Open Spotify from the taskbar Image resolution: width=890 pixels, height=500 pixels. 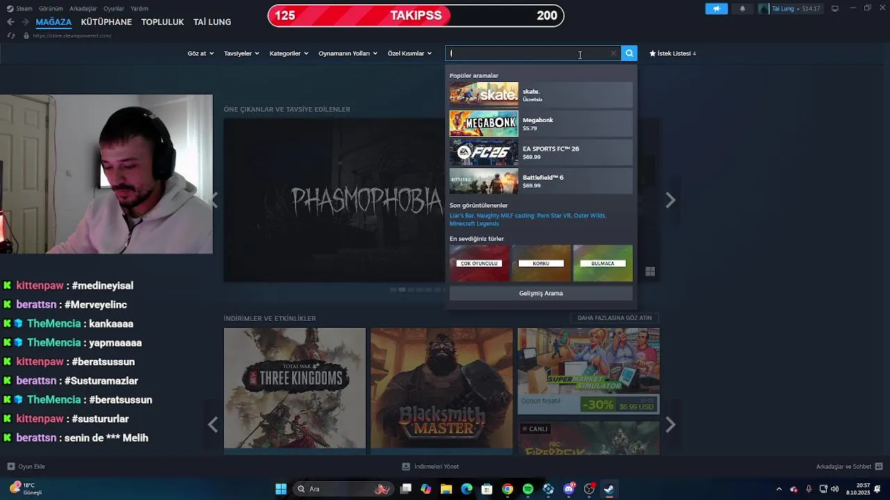click(528, 489)
